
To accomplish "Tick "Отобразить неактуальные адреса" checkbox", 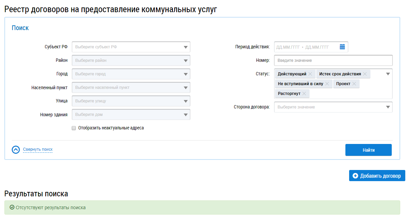I will 74,128.
